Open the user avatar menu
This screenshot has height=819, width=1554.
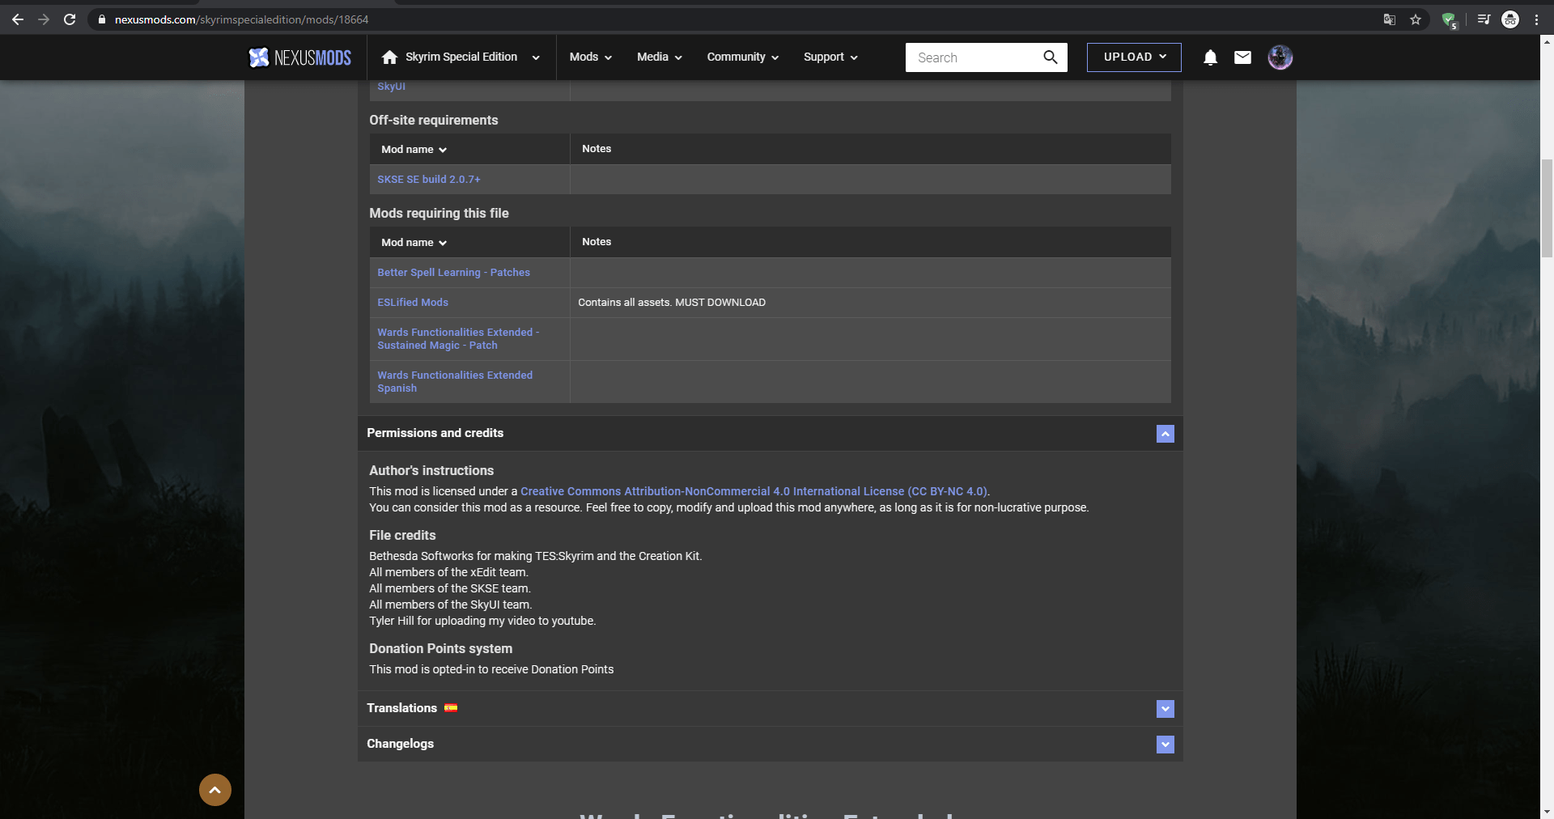tap(1280, 57)
